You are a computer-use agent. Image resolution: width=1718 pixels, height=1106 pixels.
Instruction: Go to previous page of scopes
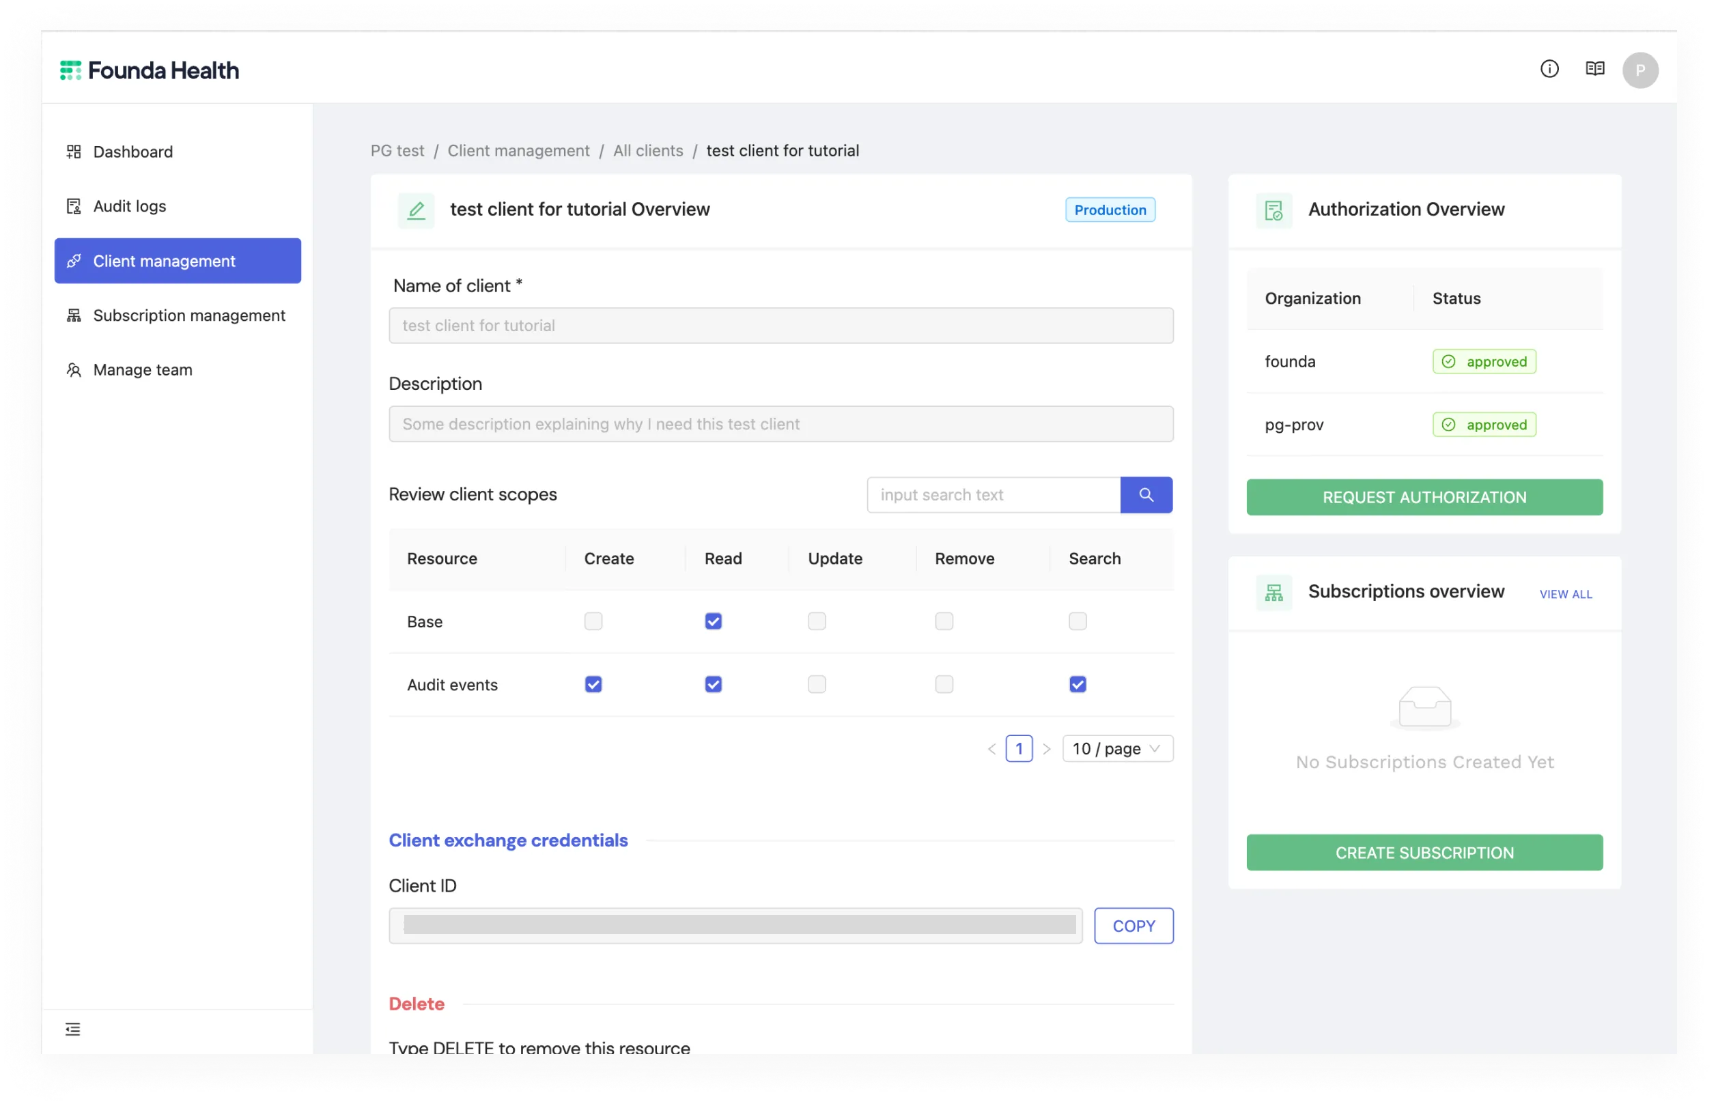pyautogui.click(x=991, y=749)
